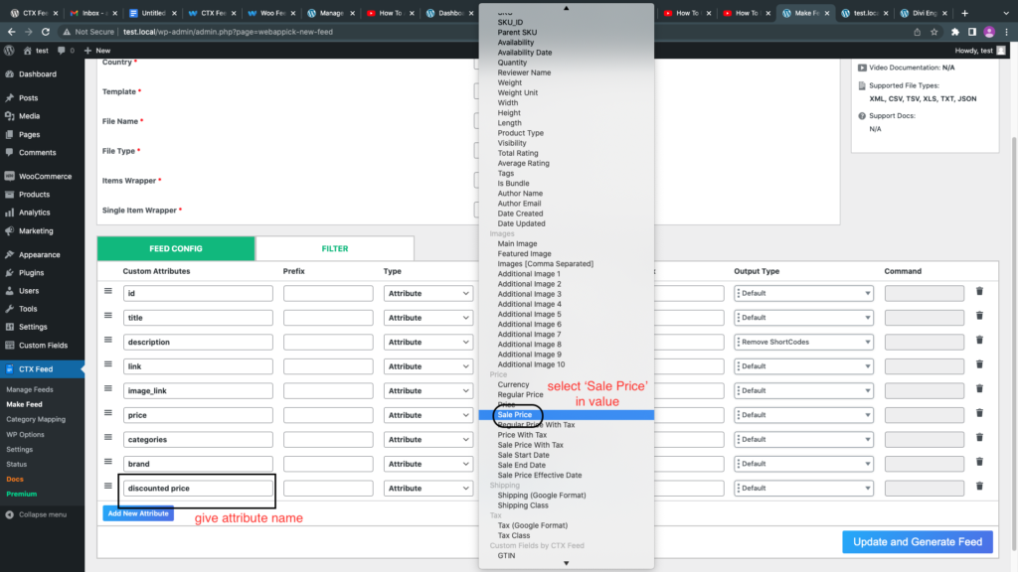Open Type dropdown for id row
This screenshot has height=572, width=1018.
[x=427, y=293]
